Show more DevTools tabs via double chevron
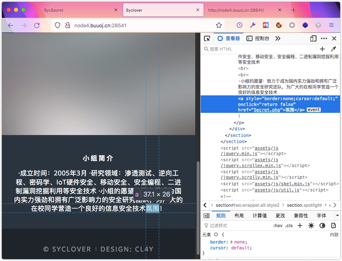 278,39
